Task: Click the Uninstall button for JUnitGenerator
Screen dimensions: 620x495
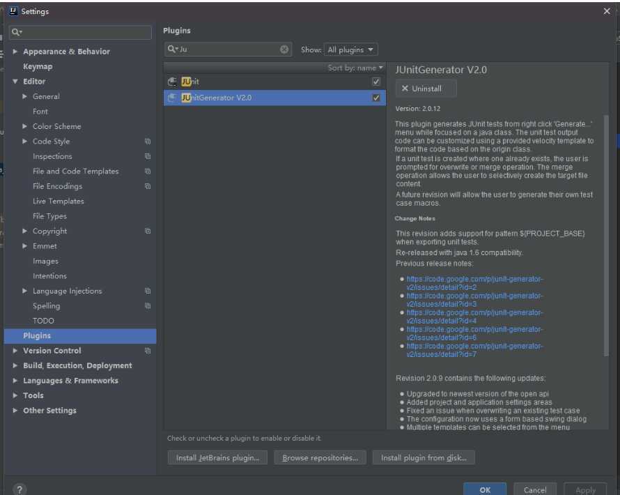Action: coord(426,89)
